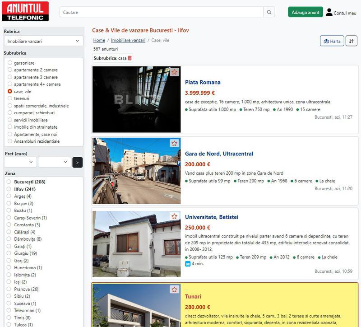Image resolution: width=361 pixels, height=327 pixels.
Task: Click the 280.000 € price
Action: [198, 307]
